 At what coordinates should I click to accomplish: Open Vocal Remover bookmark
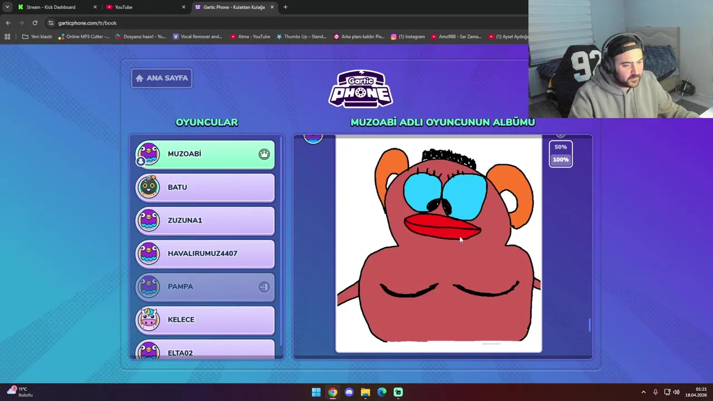point(198,37)
